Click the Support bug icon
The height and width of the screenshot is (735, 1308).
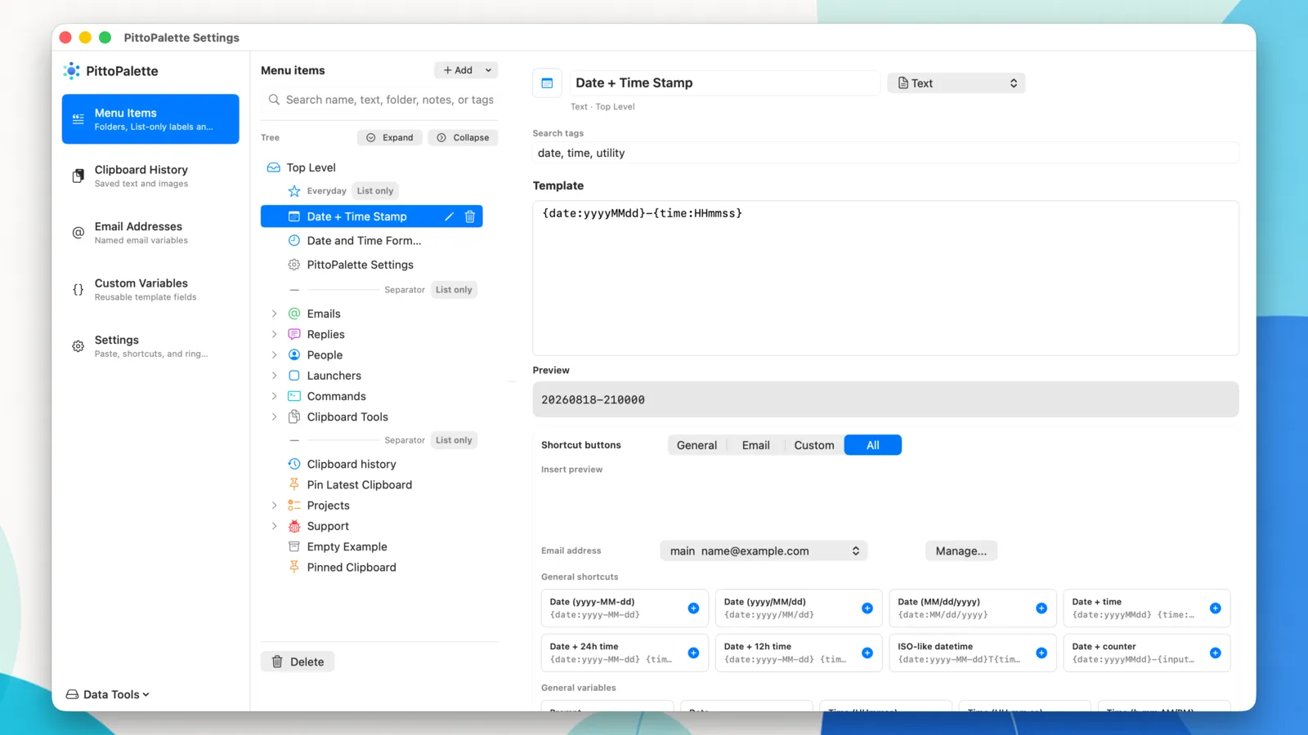294,526
